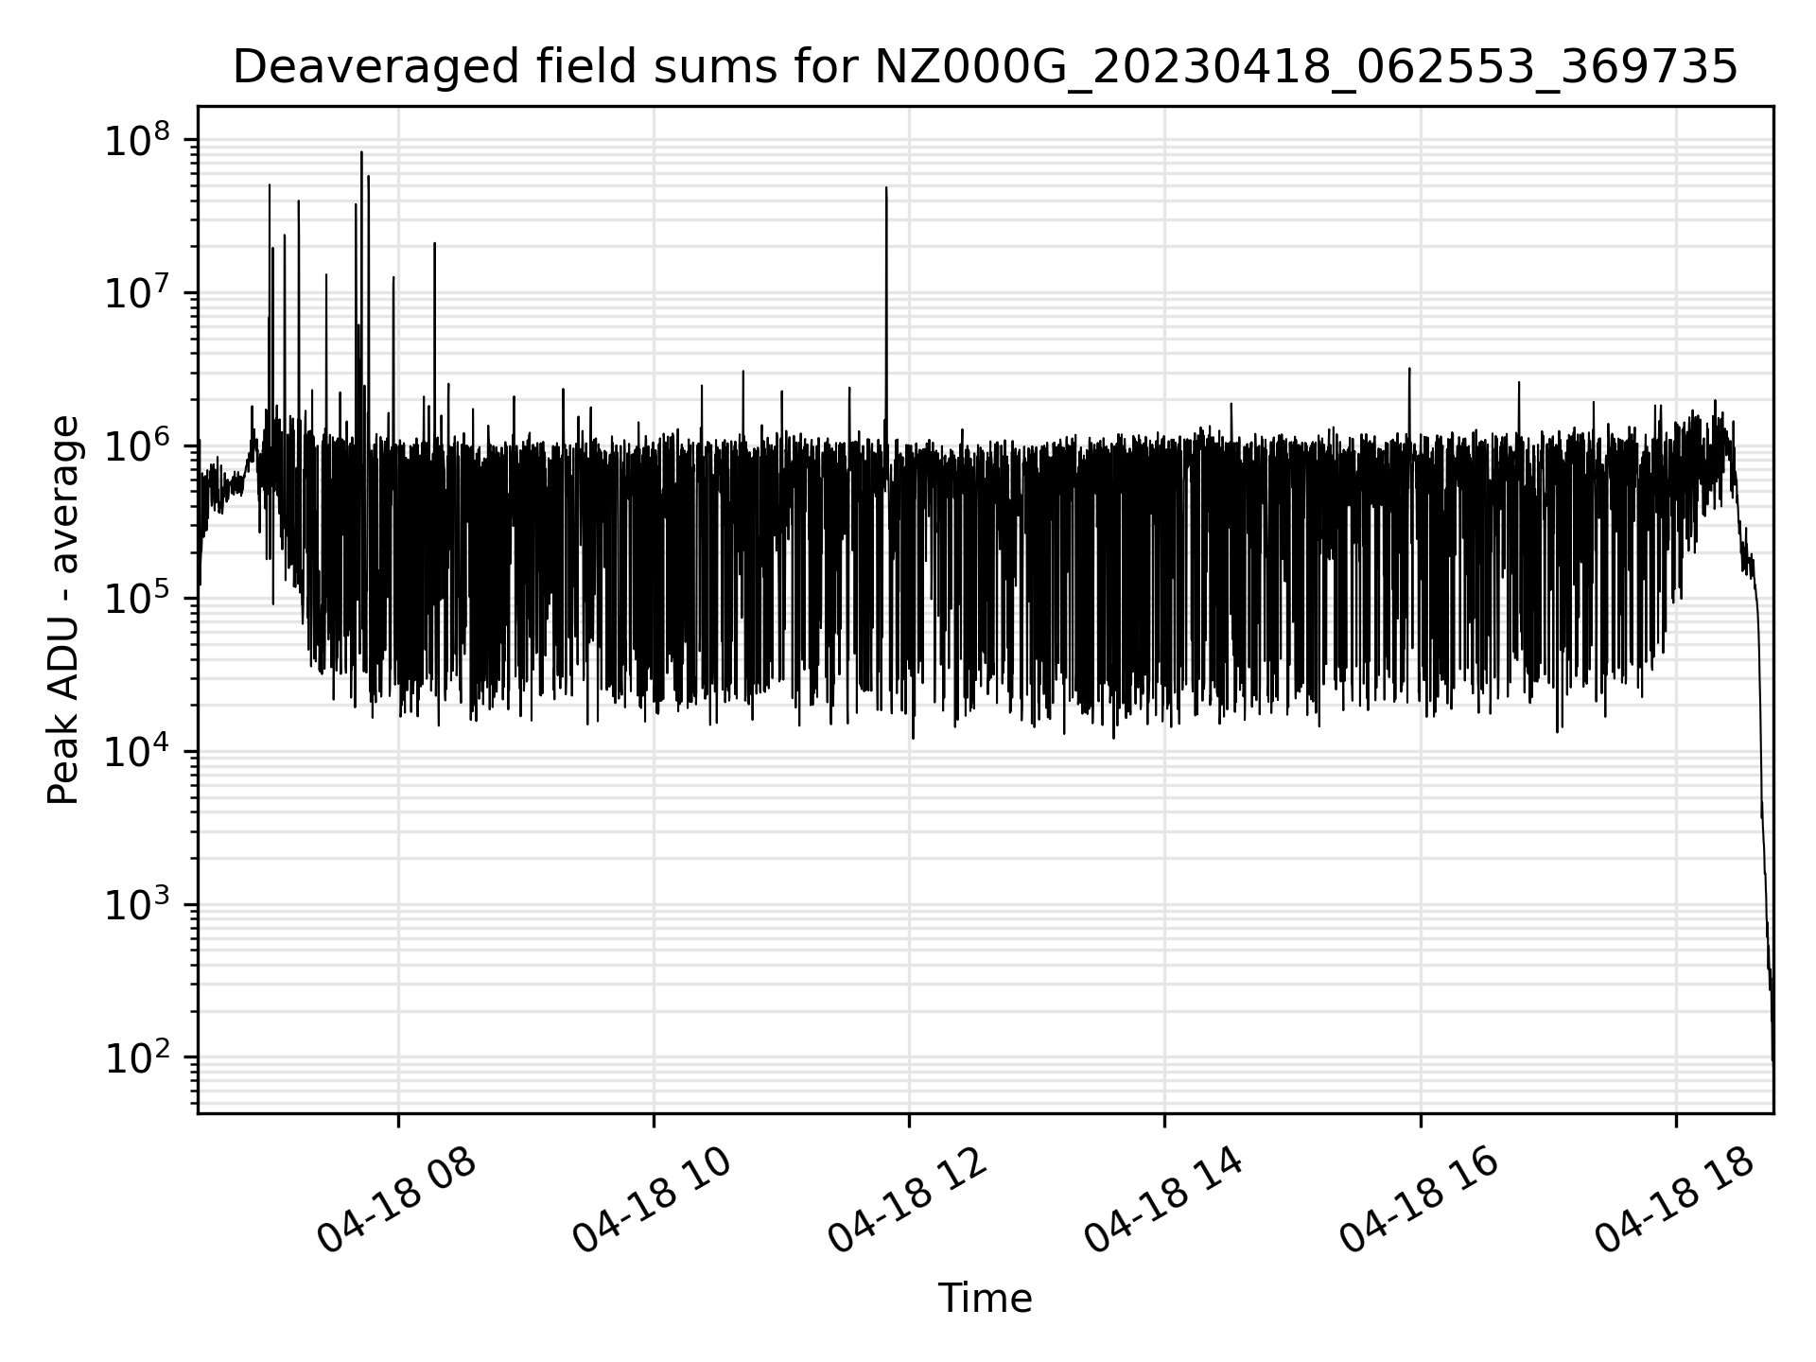The height and width of the screenshot is (1362, 1816).
Task: Click the plot title NZ000G_20230418_062553_369735
Action: (985, 67)
